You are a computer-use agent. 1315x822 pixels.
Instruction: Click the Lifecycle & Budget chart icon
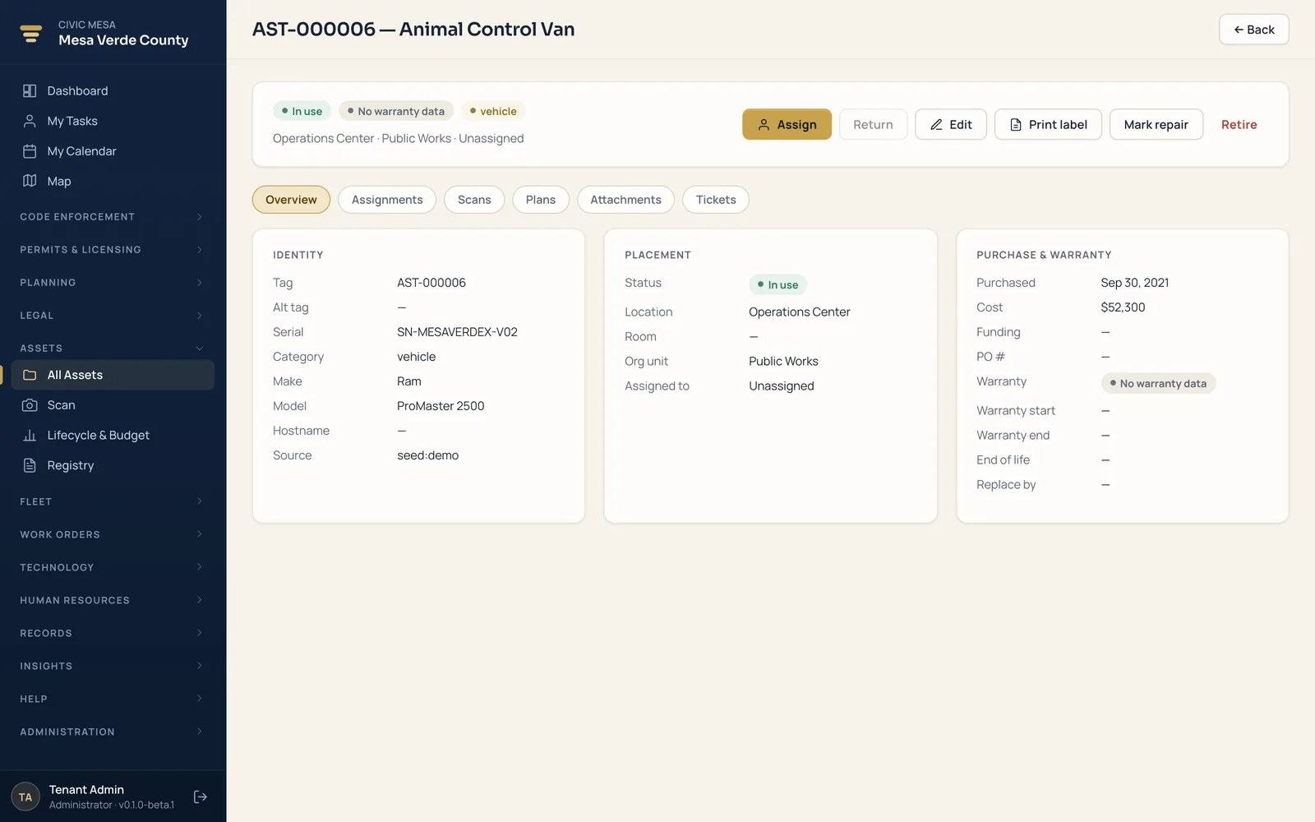click(x=30, y=435)
